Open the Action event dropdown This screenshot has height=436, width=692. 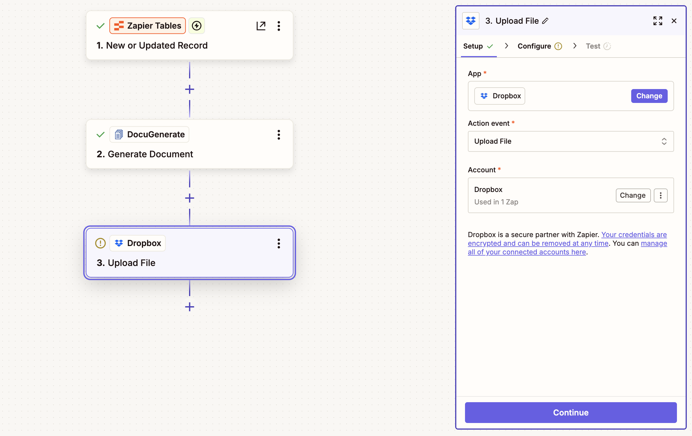pyautogui.click(x=571, y=141)
